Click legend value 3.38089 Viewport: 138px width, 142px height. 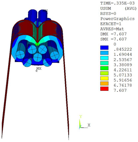coord(123,65)
